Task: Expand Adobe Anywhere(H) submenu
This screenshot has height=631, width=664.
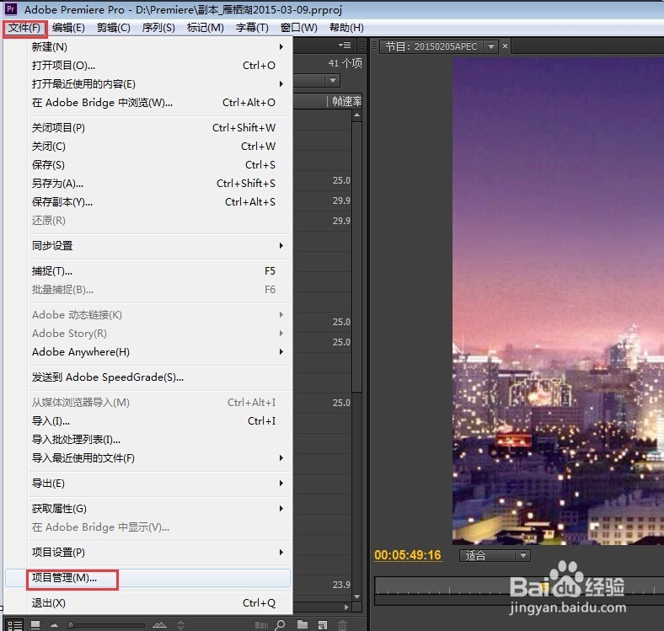Action: coord(158,352)
